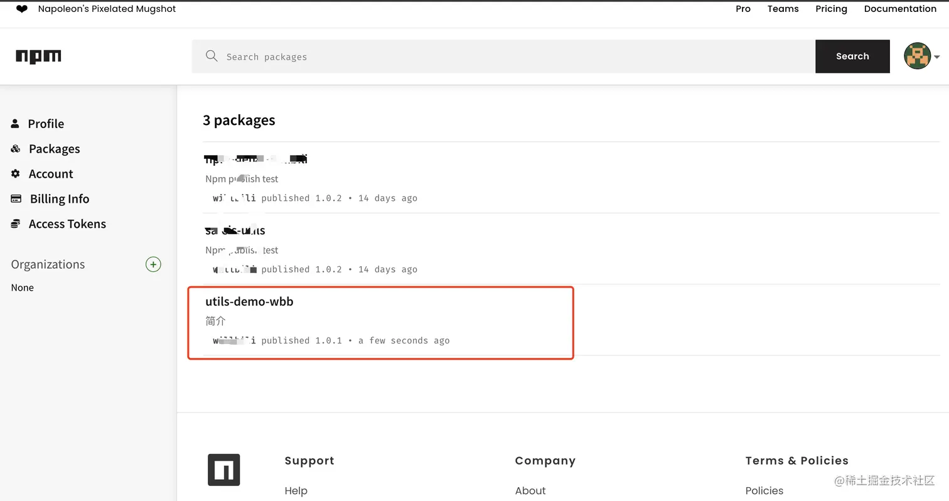Click the 'None' organizations text
949x501 pixels.
tap(22, 288)
